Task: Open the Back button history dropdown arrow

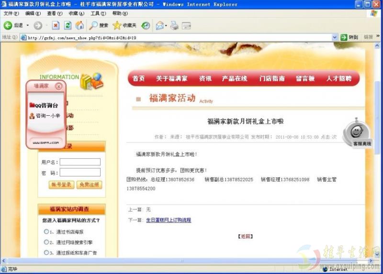Action: tap(28, 25)
